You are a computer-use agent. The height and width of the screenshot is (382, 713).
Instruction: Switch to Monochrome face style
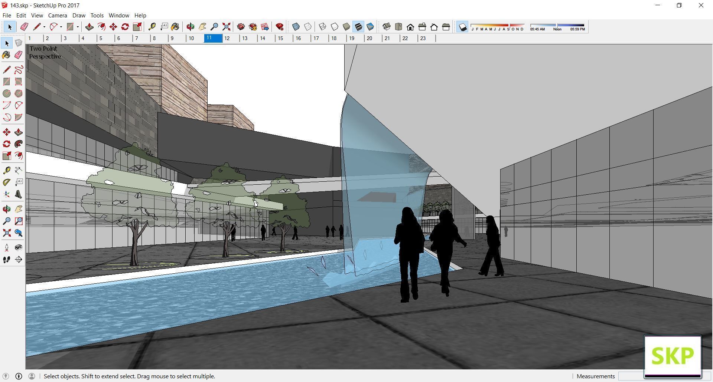click(370, 27)
